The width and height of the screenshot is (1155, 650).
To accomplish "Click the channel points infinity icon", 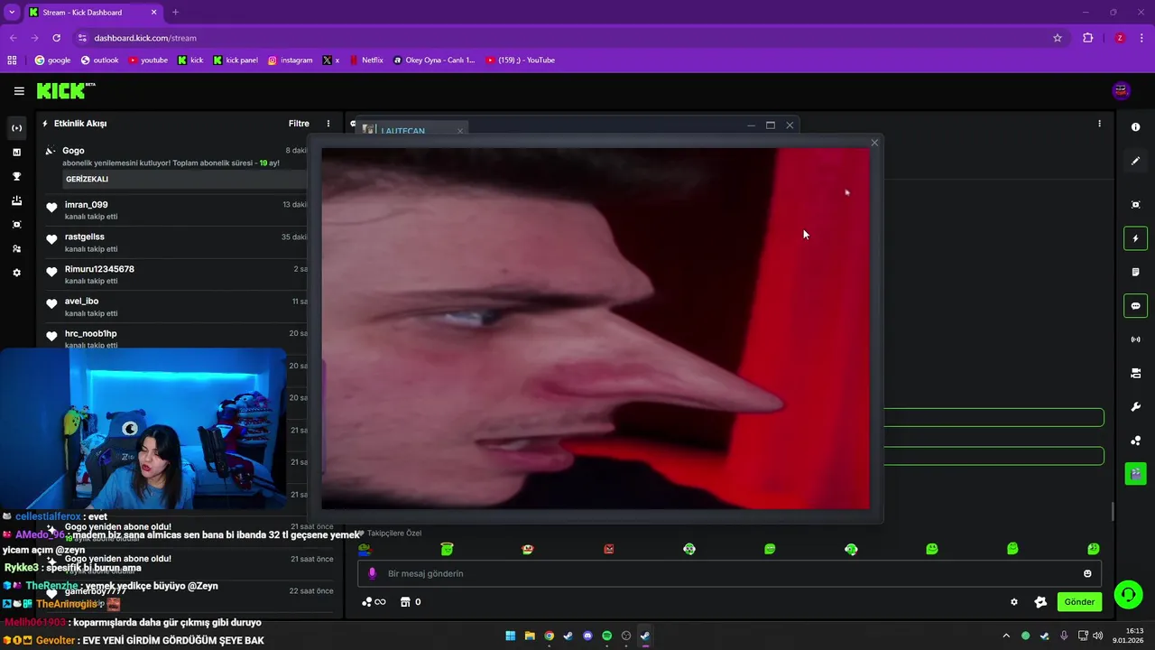I will pyautogui.click(x=374, y=602).
